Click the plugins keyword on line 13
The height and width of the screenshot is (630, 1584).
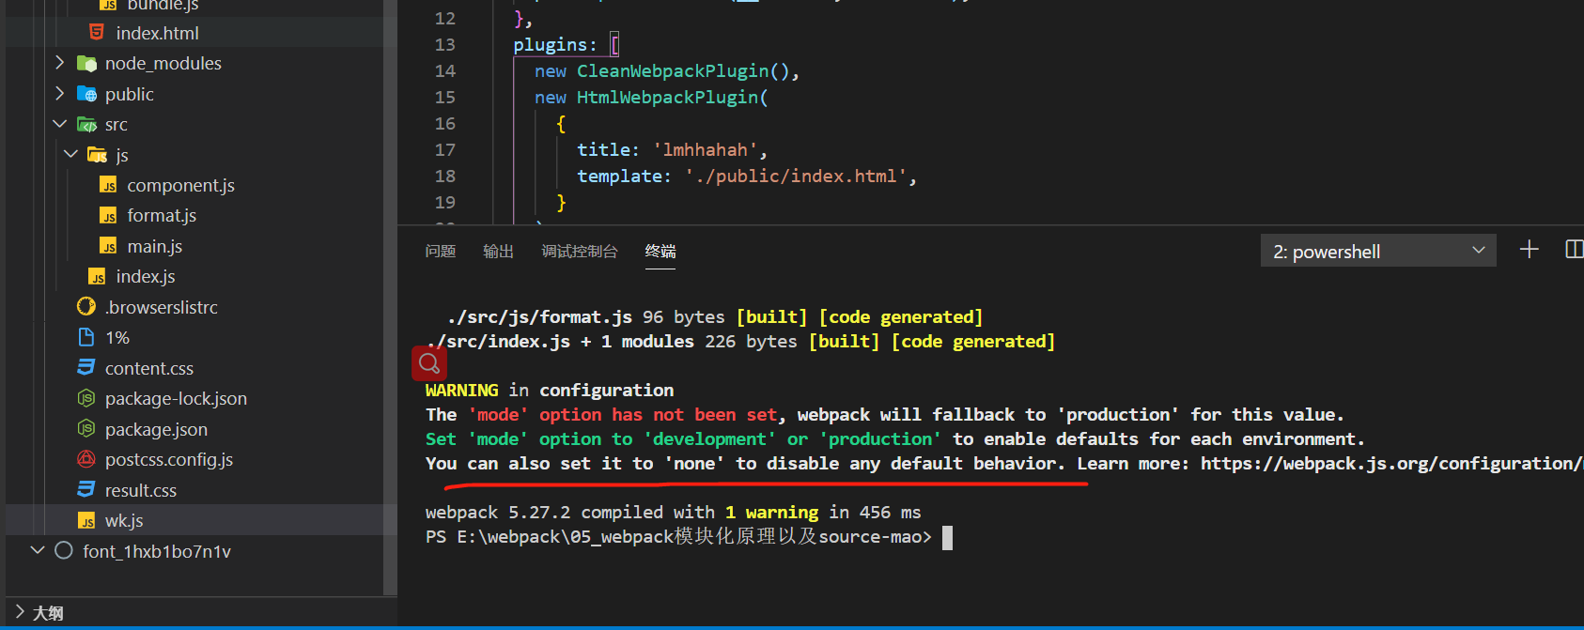(550, 45)
